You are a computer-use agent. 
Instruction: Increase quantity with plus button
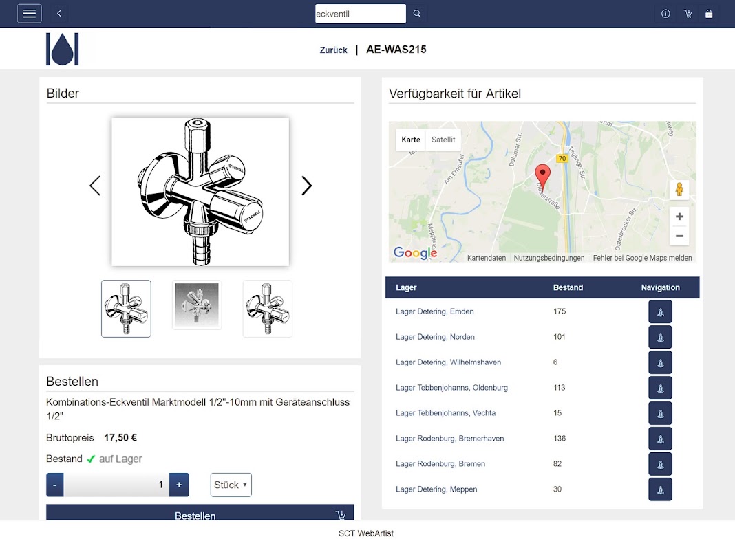point(179,485)
